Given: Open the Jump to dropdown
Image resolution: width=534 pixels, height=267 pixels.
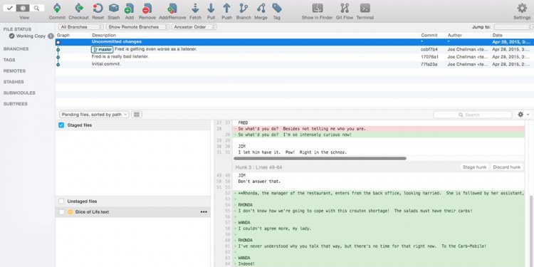Looking at the screenshot, I should [513, 27].
